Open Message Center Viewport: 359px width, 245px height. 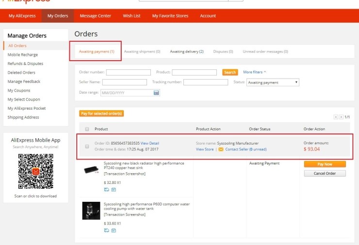coord(96,16)
